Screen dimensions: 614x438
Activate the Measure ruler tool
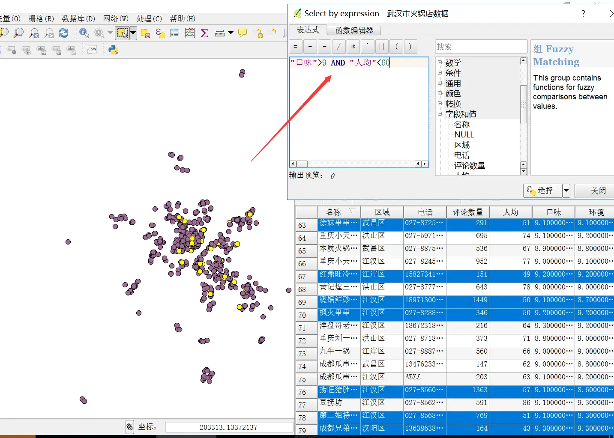(220, 33)
